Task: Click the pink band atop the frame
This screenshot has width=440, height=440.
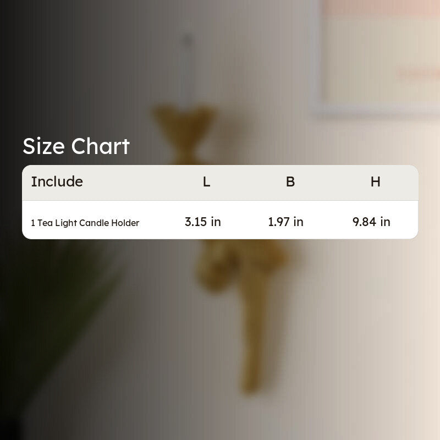Action: (382, 8)
